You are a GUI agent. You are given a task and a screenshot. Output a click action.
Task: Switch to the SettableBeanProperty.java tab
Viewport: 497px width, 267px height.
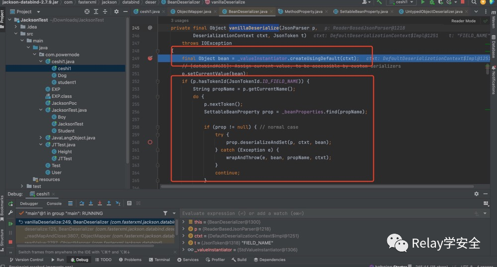click(x=363, y=11)
